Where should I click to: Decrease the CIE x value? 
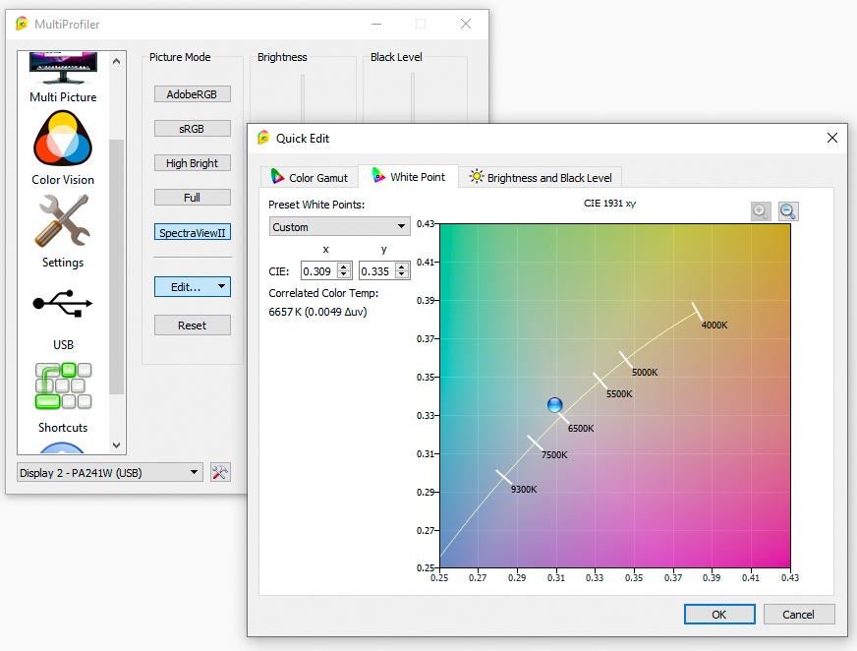tap(344, 274)
